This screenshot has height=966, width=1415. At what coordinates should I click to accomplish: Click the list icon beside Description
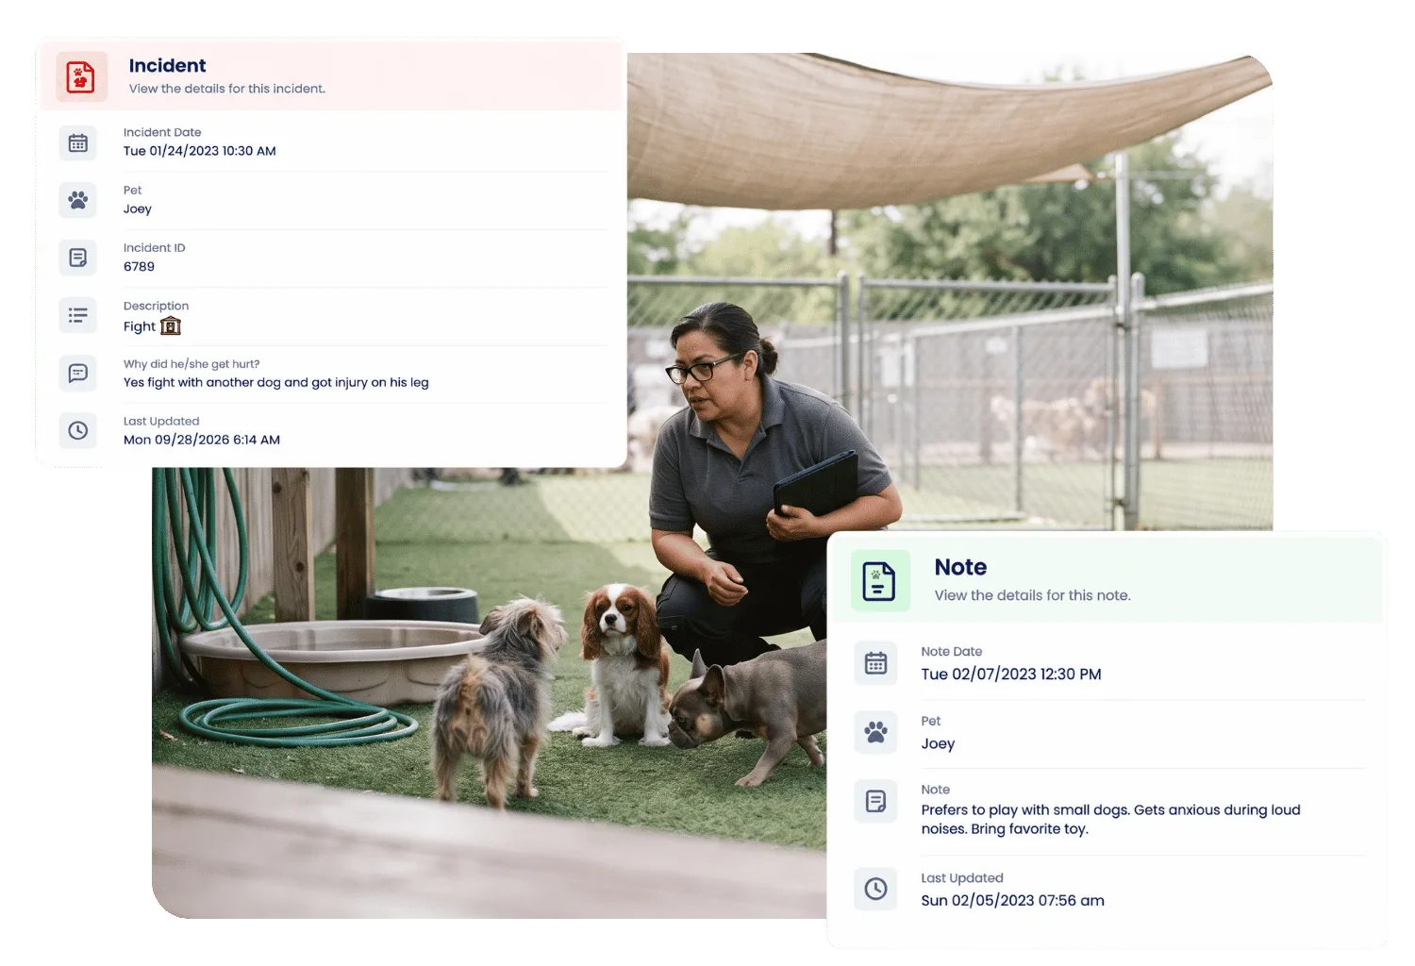tap(78, 315)
